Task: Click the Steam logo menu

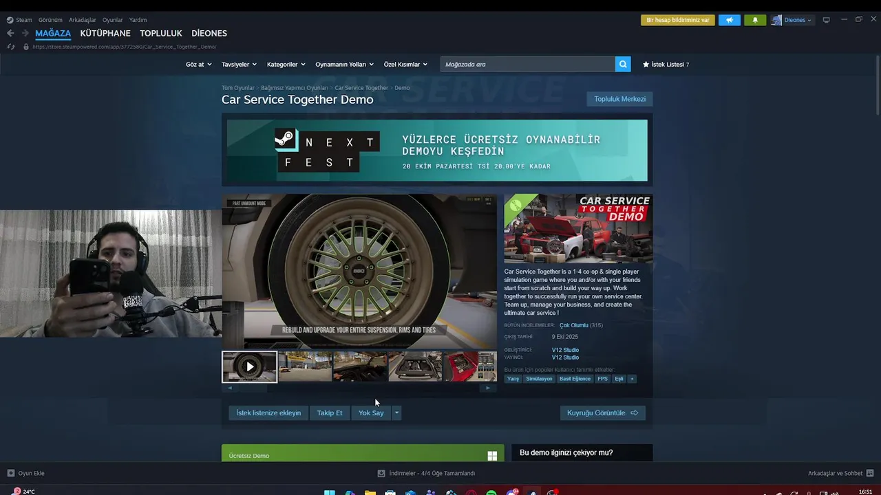Action: pyautogui.click(x=19, y=20)
